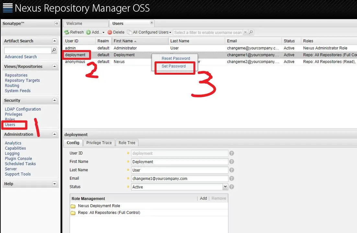Open System Feeds link
The width and height of the screenshot is (357, 233).
[18, 91]
